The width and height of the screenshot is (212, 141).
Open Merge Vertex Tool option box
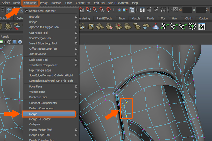coord(76,130)
